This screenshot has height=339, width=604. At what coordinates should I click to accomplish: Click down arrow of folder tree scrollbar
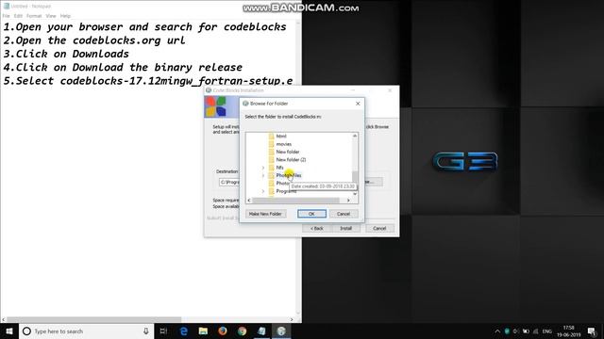click(355, 194)
